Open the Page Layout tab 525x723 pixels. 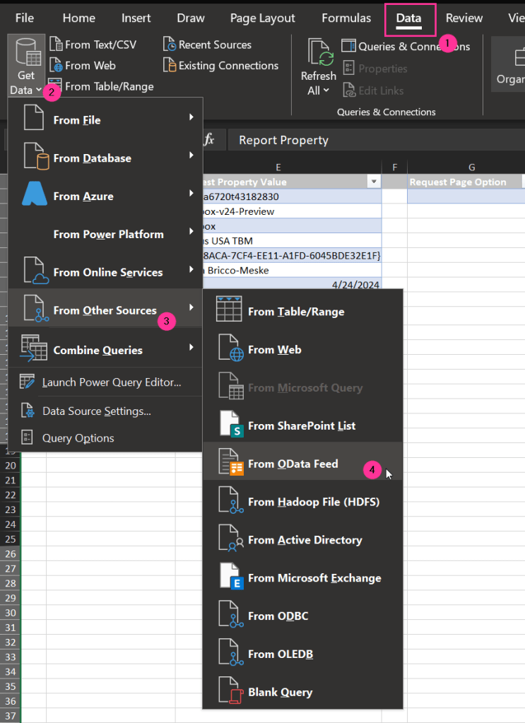coord(264,18)
